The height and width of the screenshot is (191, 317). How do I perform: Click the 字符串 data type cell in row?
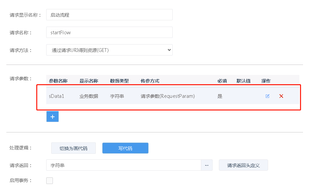(x=117, y=96)
